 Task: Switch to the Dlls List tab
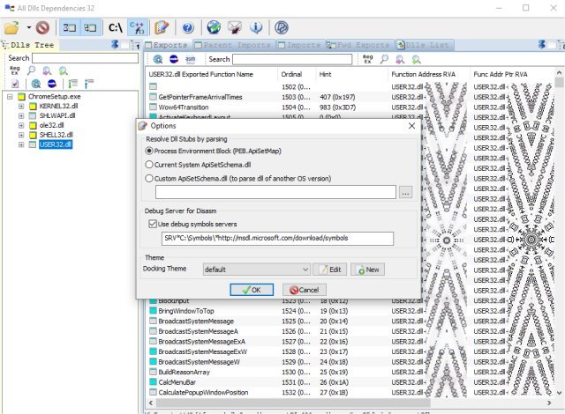click(424, 45)
